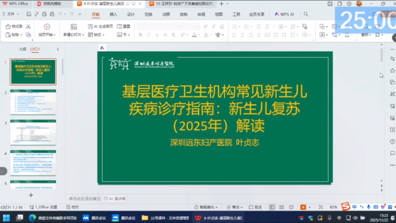
Task: Click the 格式刷 format painter tool
Action: pyautogui.click(x=14, y=26)
